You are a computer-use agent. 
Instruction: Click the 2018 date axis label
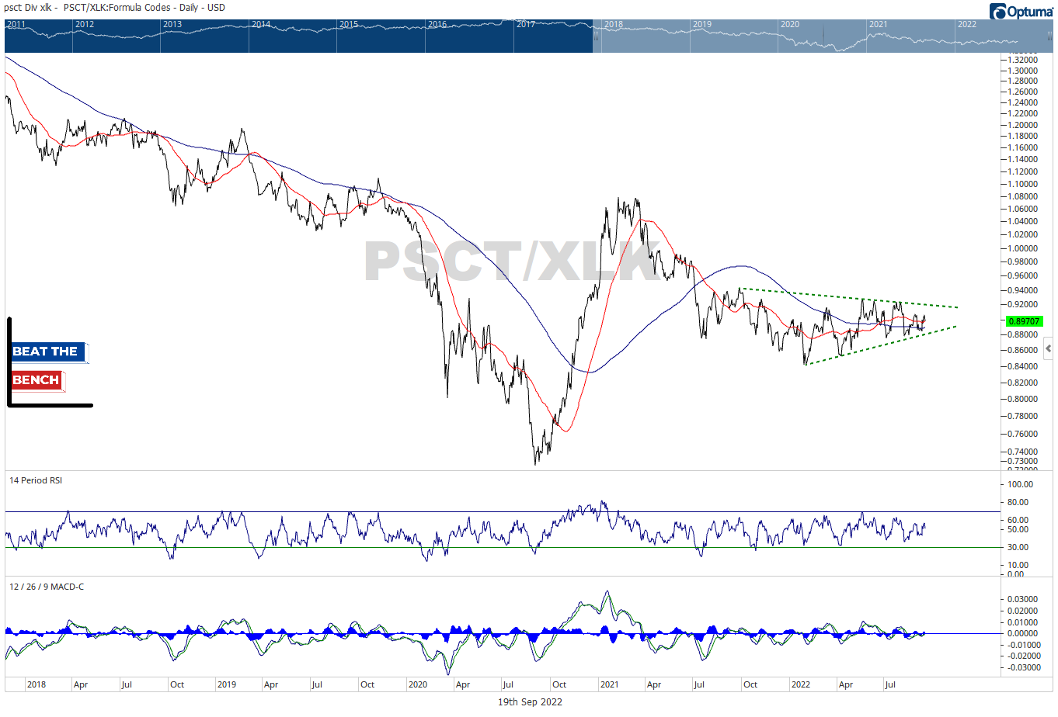pos(37,684)
